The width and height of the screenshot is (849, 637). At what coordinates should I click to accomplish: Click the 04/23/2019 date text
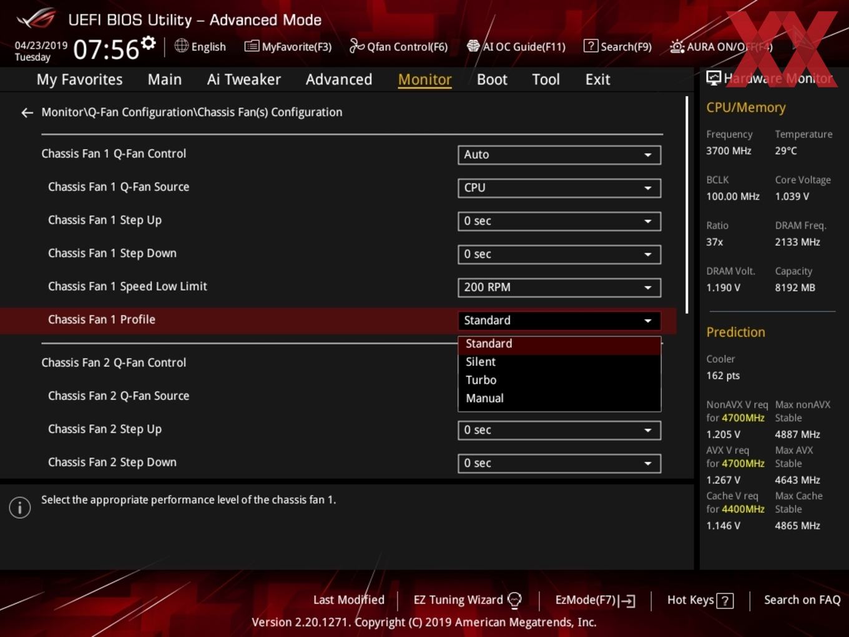41,46
